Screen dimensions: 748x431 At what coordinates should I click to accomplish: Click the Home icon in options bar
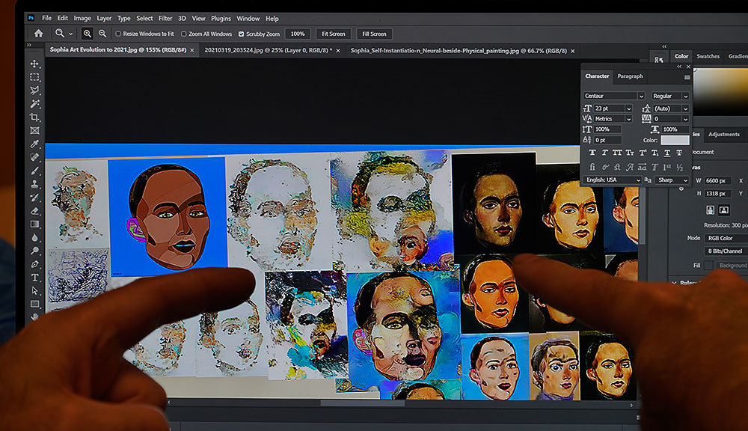coord(38,34)
